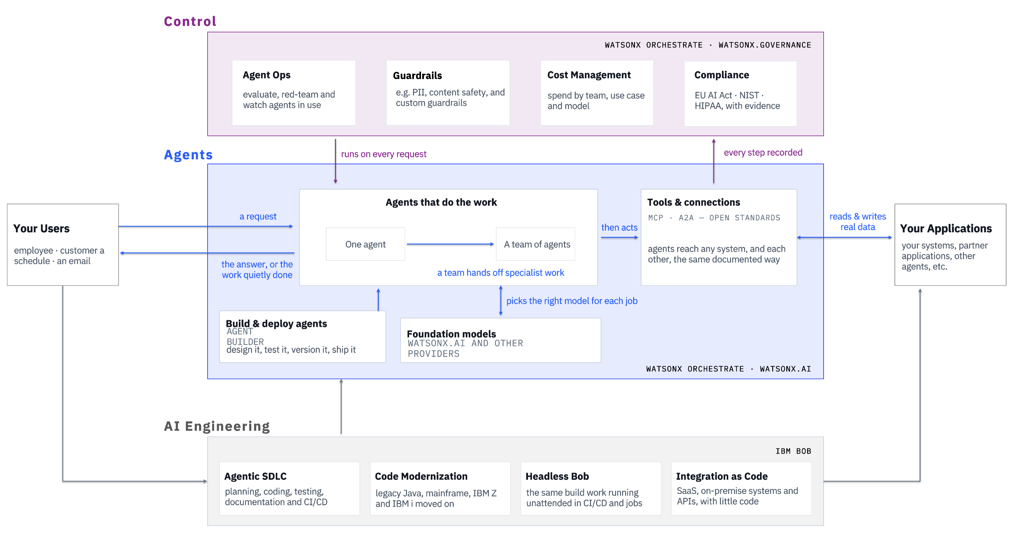Screen dimensions: 1015x540
Task: Click the Compliance card
Action: [x=740, y=94]
